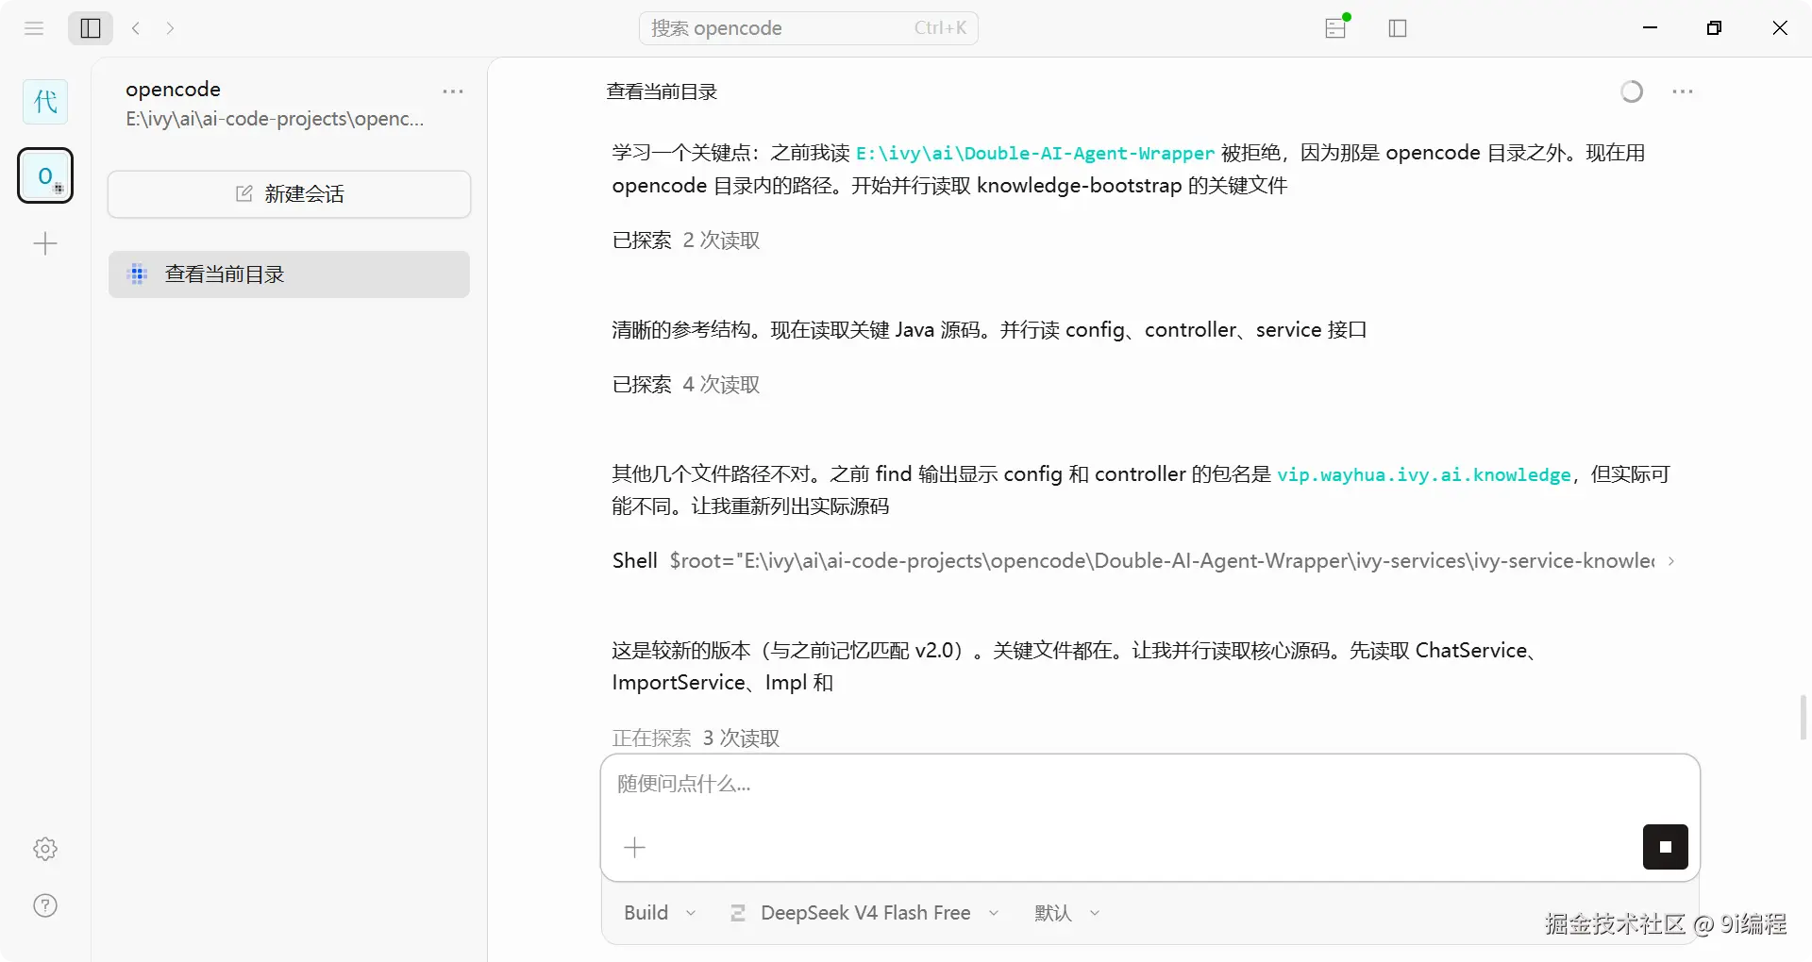Click the 随便问点什么 prompt input
The image size is (1812, 962).
(x=1149, y=785)
